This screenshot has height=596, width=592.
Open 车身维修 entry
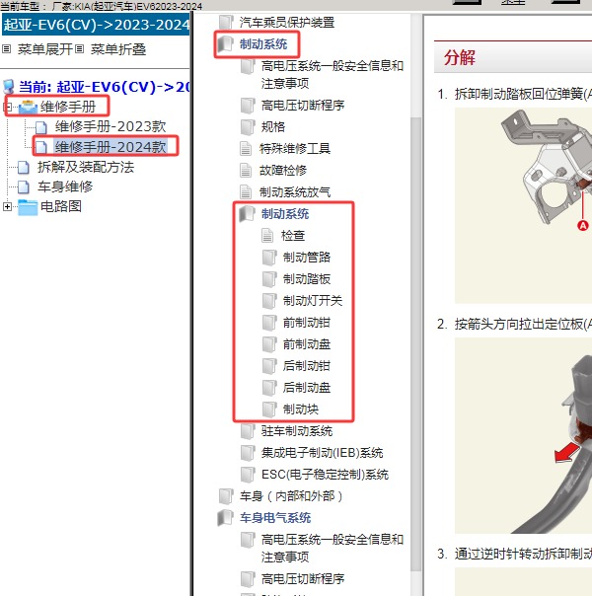(x=65, y=186)
